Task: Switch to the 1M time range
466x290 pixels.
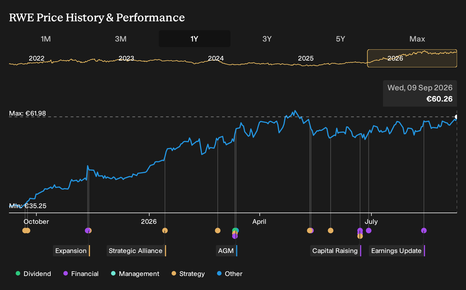Action: (46, 39)
